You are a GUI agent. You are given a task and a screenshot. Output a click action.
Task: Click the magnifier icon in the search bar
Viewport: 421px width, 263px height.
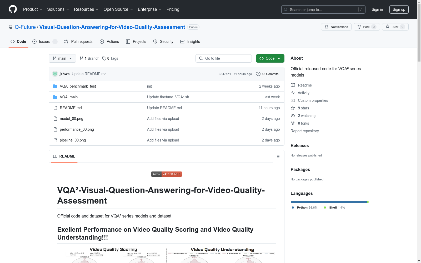[x=286, y=9]
